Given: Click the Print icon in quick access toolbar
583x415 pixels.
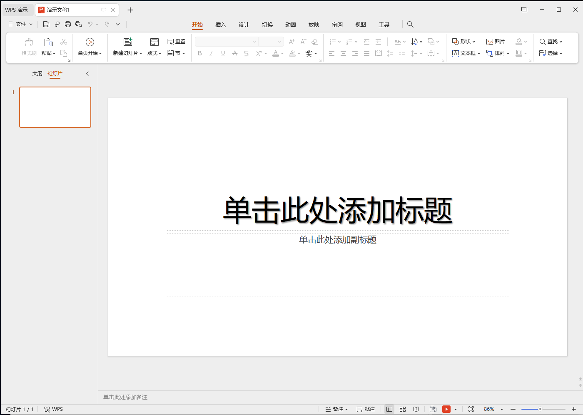Looking at the screenshot, I should click(x=68, y=24).
